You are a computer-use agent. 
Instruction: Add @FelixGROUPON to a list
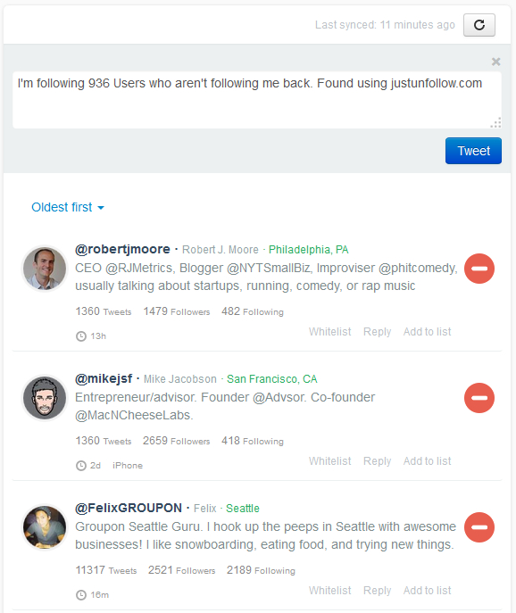coord(428,591)
